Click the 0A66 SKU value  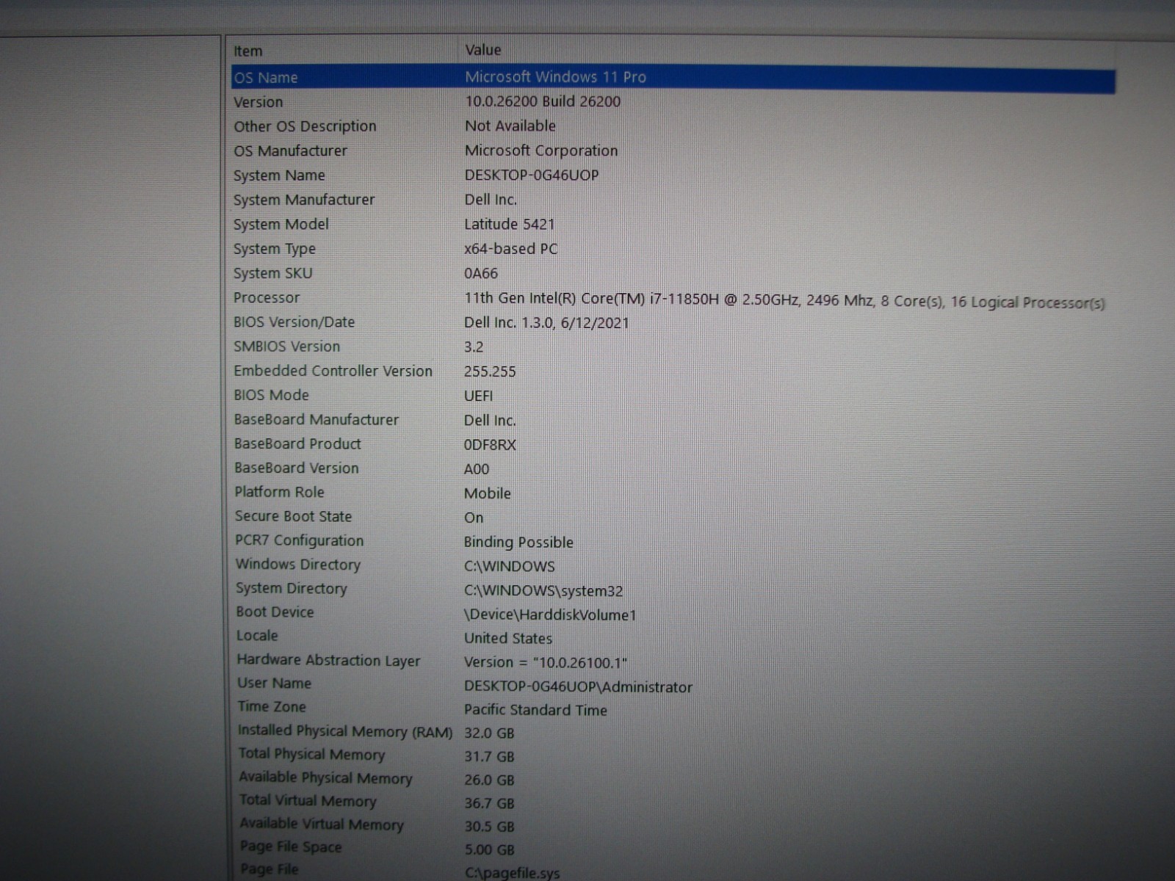(481, 273)
